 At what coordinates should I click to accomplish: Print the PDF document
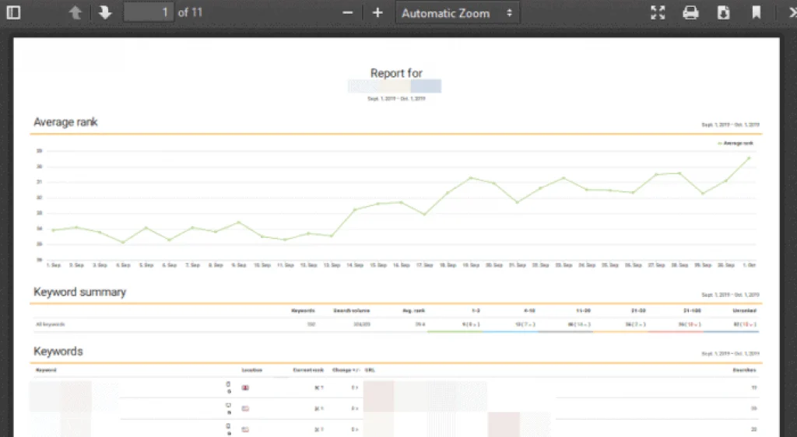(x=690, y=12)
